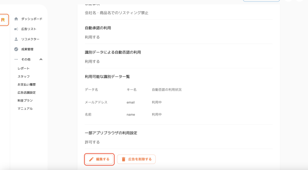
Task: Click the 広告を削除する button
Action: [136, 159]
